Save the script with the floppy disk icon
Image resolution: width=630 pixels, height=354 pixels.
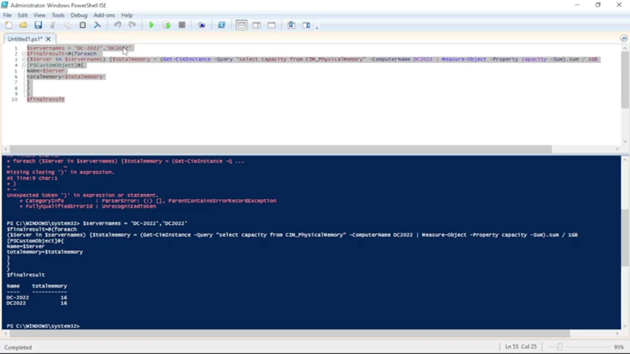tap(38, 25)
